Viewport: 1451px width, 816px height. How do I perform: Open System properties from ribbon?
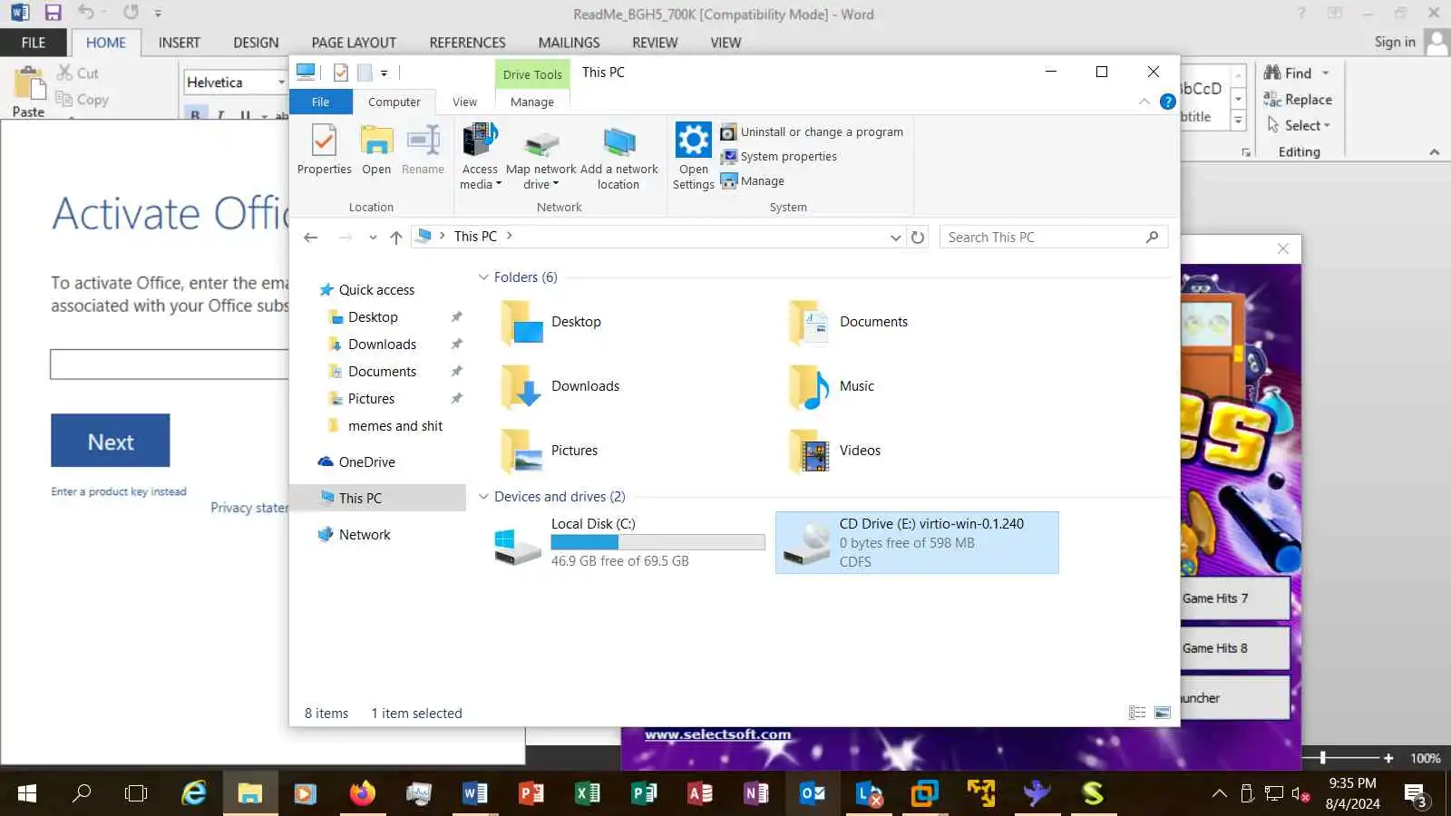(779, 156)
